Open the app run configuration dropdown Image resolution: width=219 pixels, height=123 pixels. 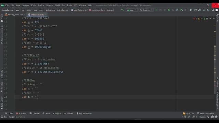tap(131, 10)
